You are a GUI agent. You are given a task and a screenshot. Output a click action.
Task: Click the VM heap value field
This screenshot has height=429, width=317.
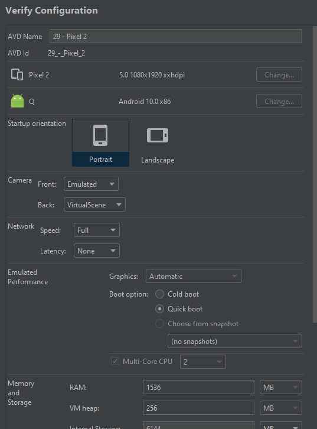(x=199, y=408)
